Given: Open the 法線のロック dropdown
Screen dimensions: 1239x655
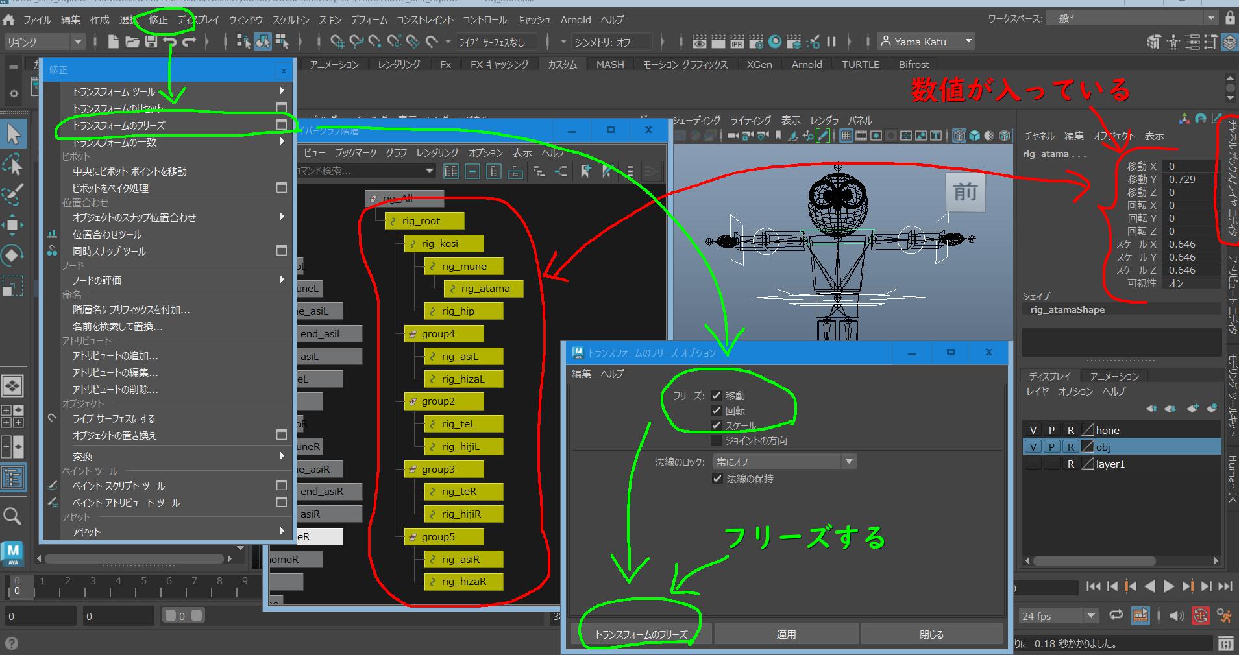Looking at the screenshot, I should [784, 462].
